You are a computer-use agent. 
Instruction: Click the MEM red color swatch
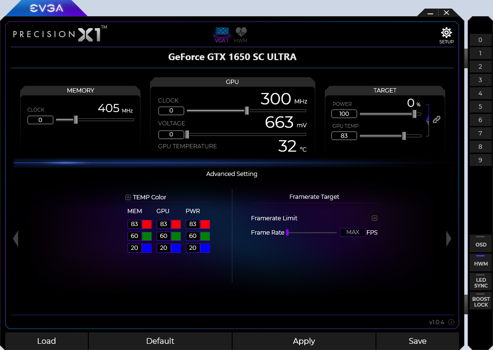click(x=147, y=224)
